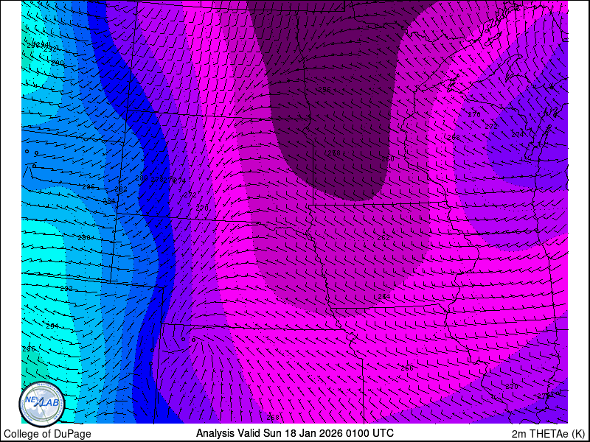
Task: Click the 262 contour label
Action: click(383, 237)
